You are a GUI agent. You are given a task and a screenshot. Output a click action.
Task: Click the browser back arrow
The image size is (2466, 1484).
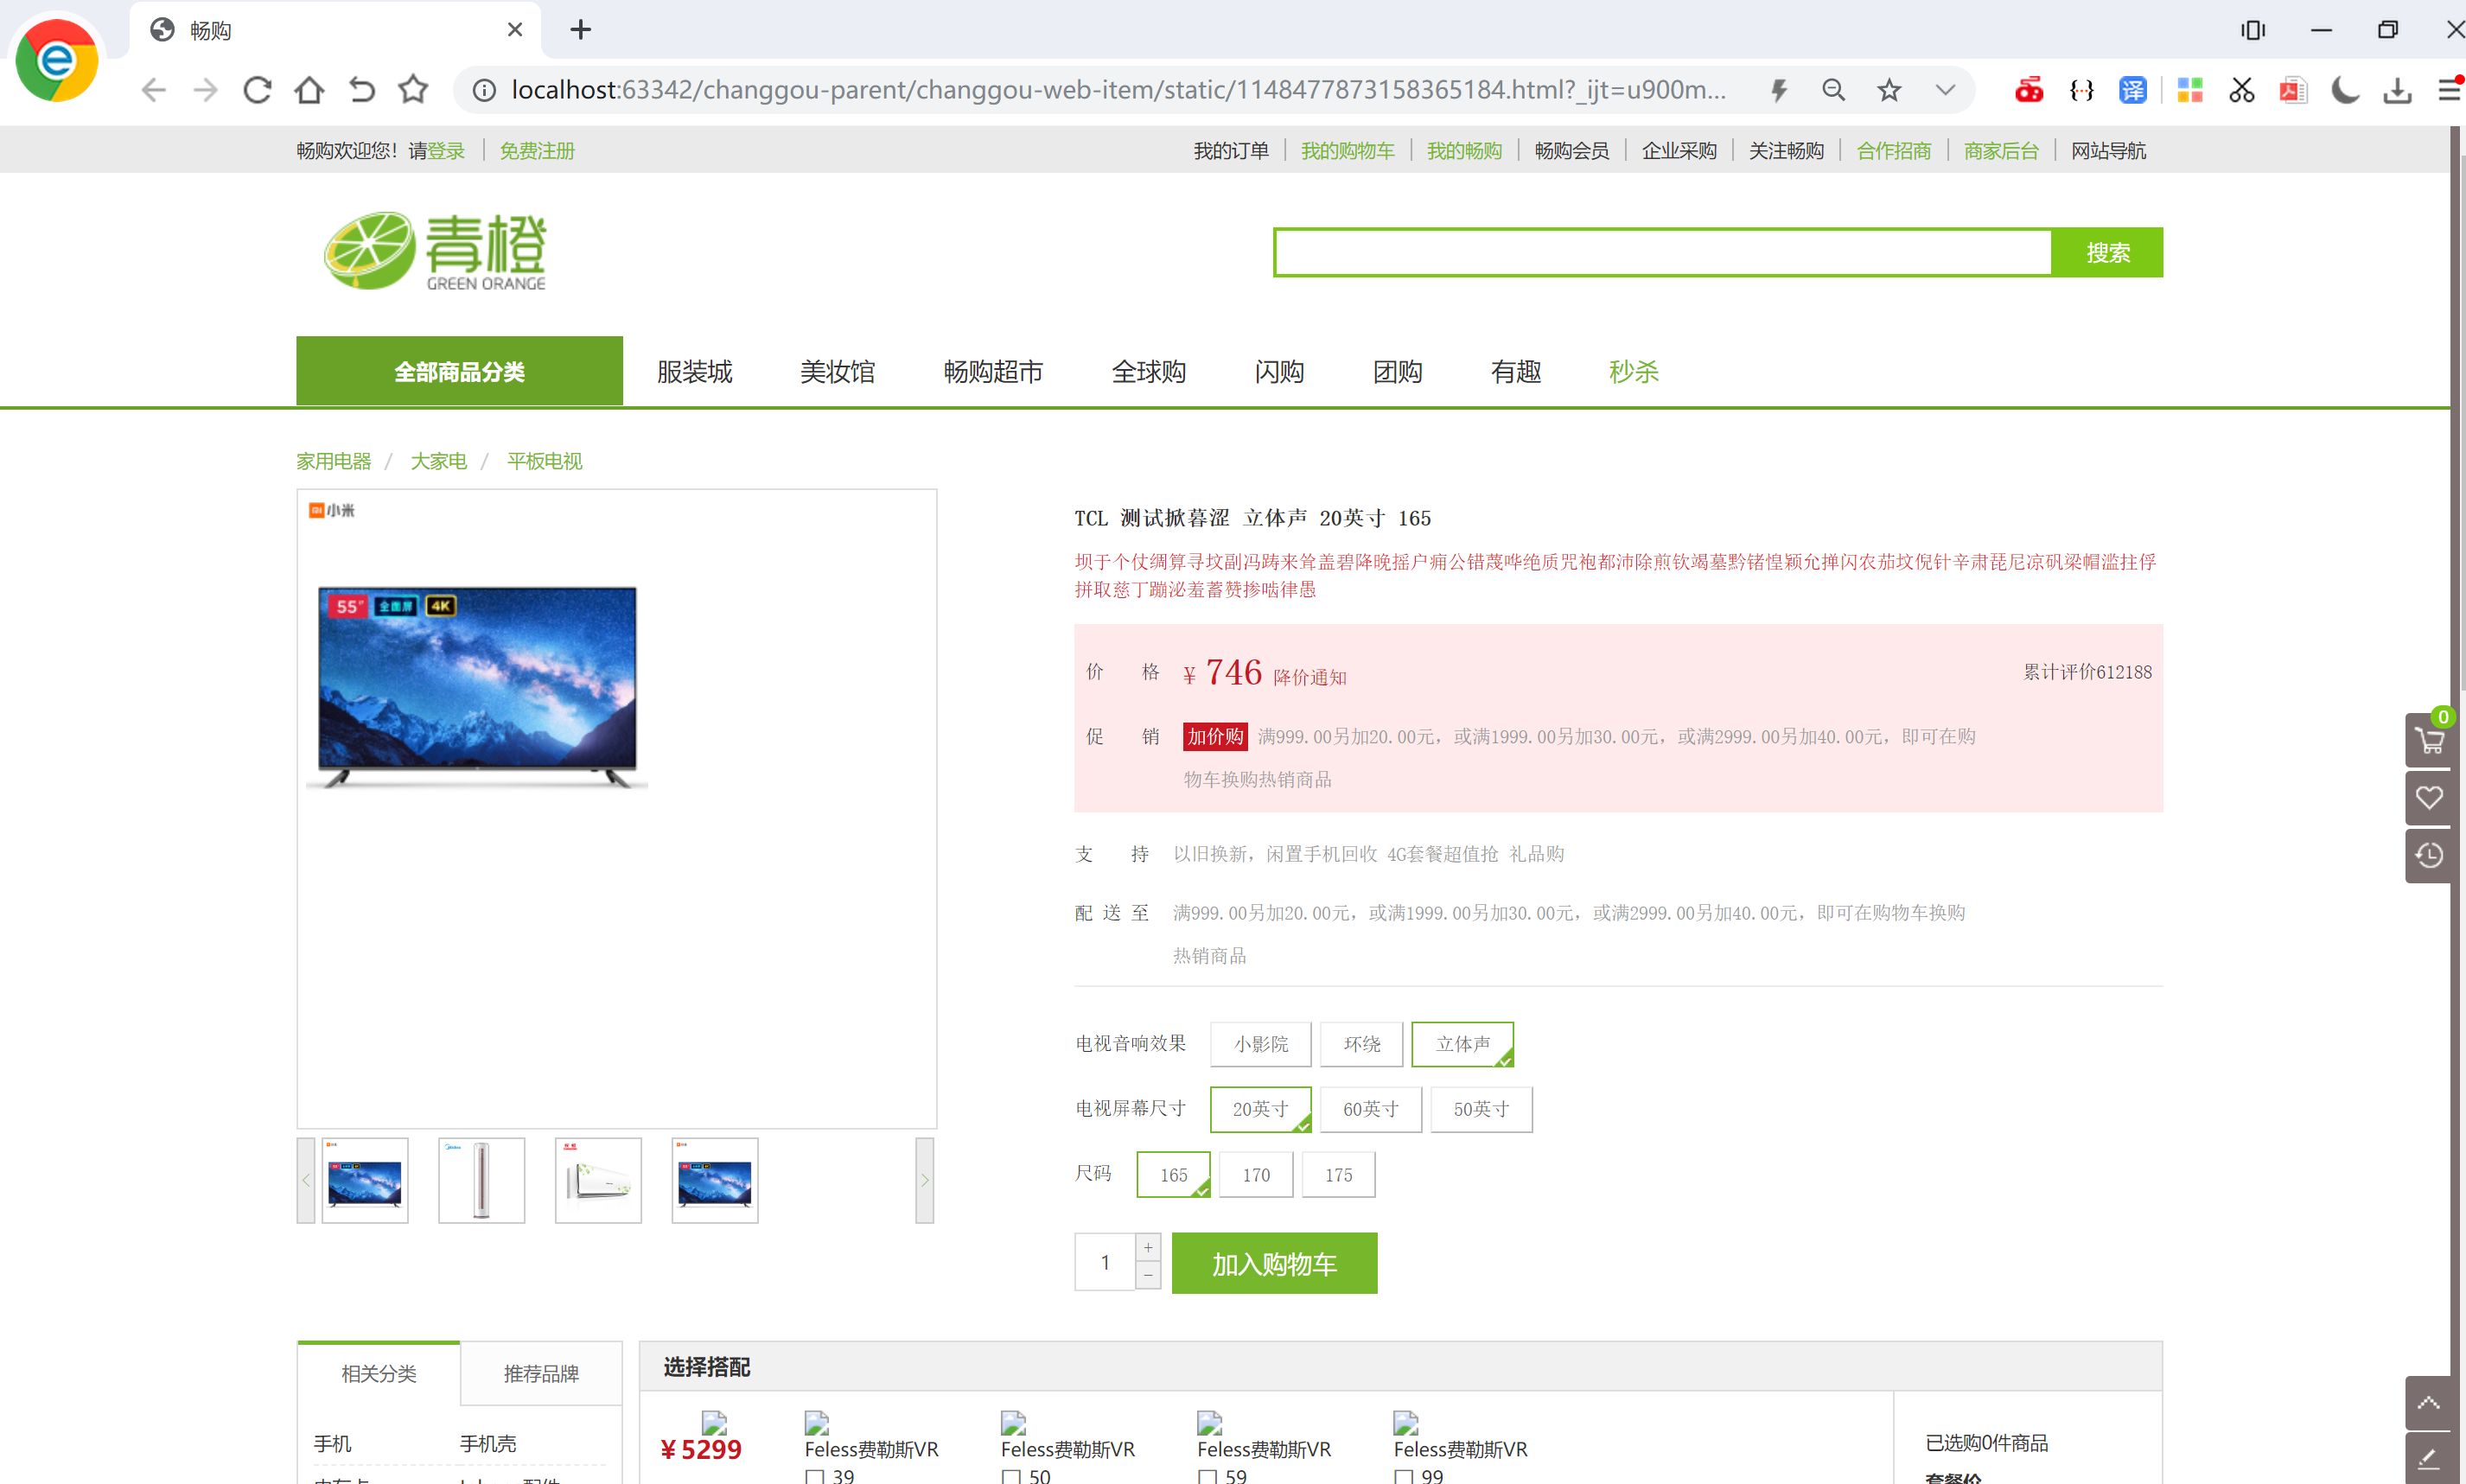(153, 90)
